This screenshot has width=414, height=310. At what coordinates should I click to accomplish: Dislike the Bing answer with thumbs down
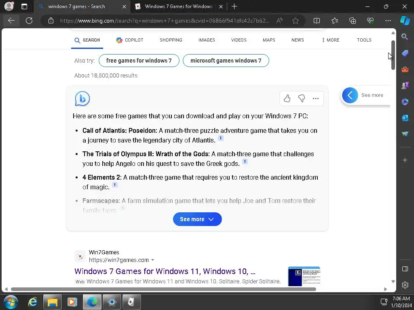point(302,98)
